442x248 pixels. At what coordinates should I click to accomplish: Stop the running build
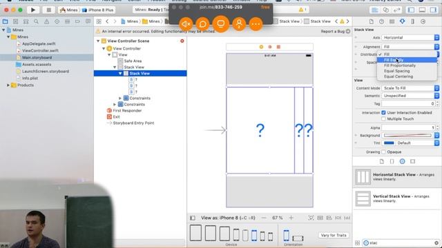[x=48, y=10]
